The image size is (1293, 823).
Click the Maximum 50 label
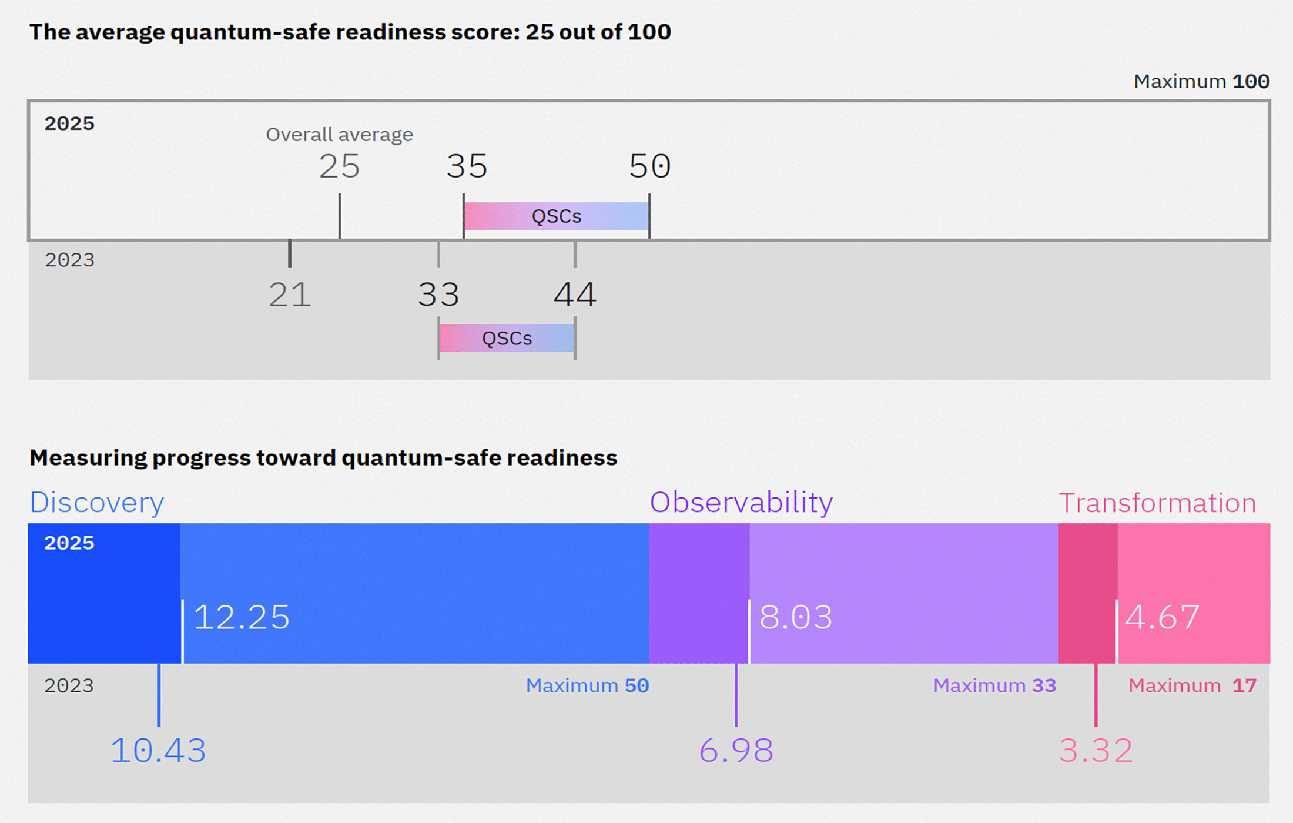(x=587, y=685)
